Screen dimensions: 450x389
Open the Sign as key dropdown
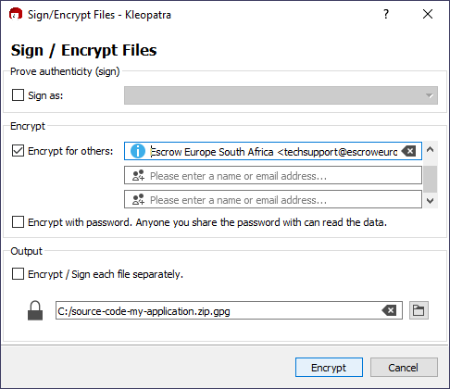coord(281,95)
